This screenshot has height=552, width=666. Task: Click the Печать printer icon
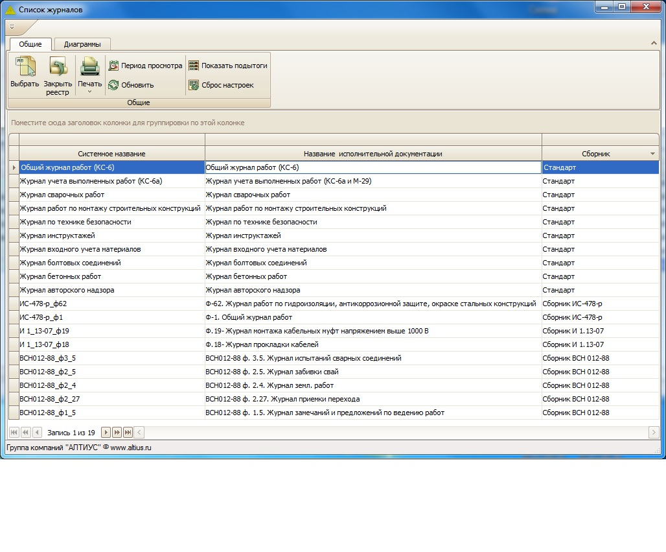[89, 67]
